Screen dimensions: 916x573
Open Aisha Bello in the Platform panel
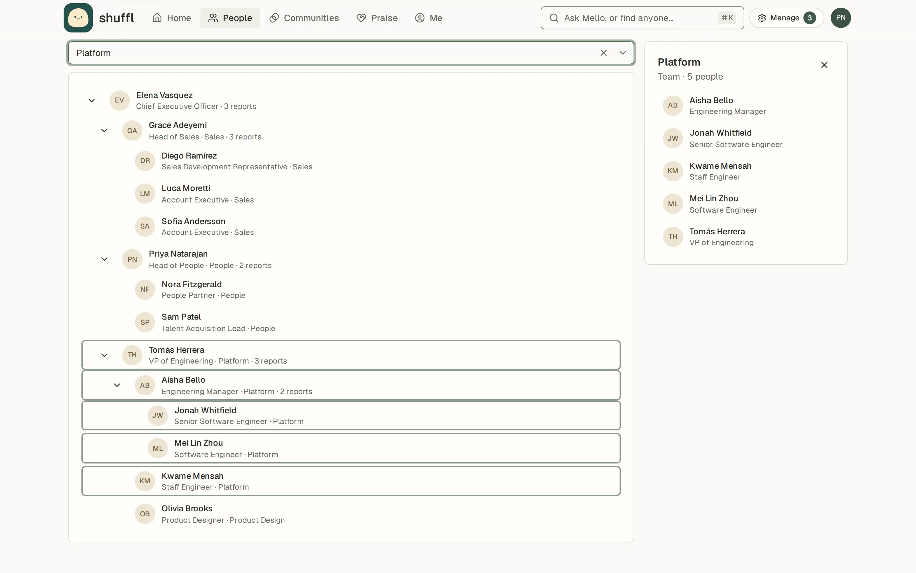pyautogui.click(x=746, y=105)
